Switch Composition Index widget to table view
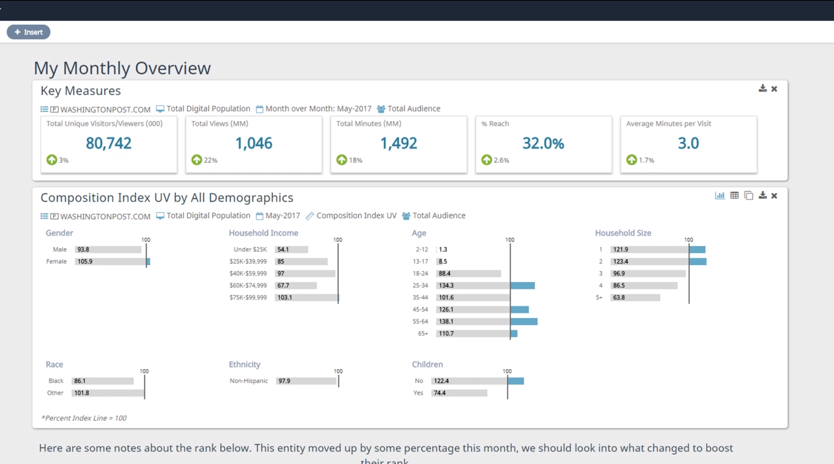The image size is (834, 464). click(x=734, y=196)
